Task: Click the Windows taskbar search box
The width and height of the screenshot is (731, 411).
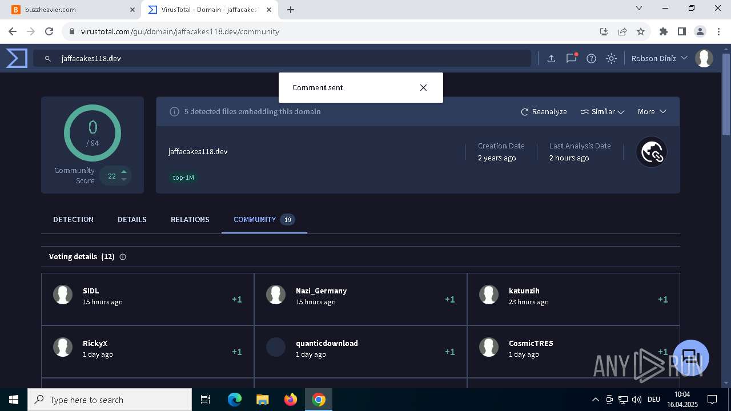Action: click(110, 400)
